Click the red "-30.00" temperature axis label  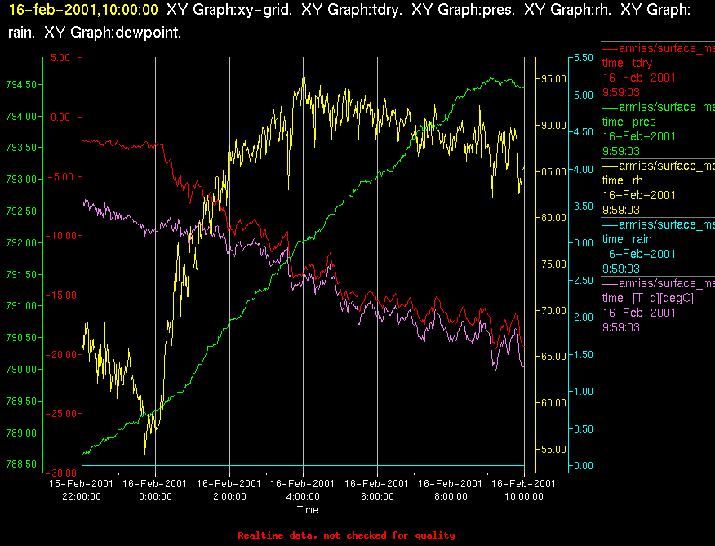(x=59, y=473)
